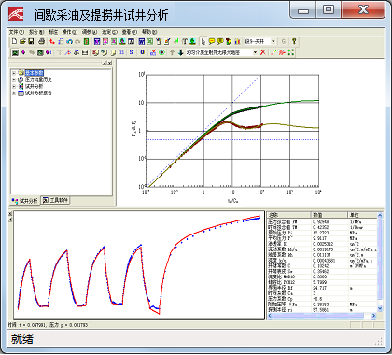Click the Open folder icon
392x355 pixels.
point(22,41)
